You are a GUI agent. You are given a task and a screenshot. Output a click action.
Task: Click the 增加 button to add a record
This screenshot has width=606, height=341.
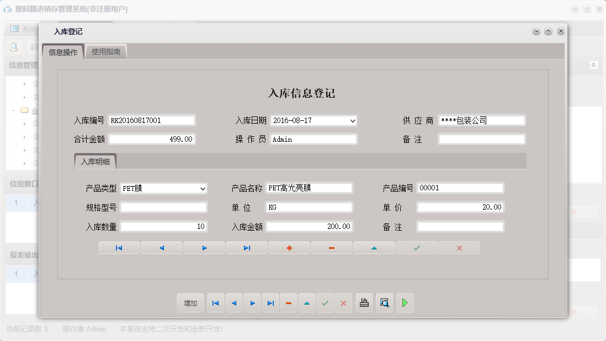coord(190,302)
